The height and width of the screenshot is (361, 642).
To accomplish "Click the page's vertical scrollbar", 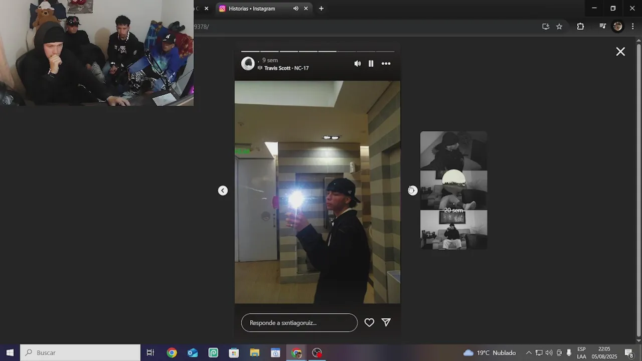I will 638,190.
